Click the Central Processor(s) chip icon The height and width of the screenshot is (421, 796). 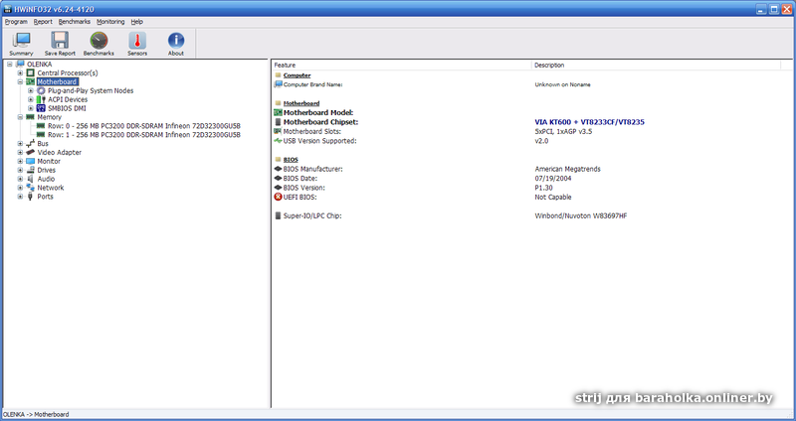[31, 72]
